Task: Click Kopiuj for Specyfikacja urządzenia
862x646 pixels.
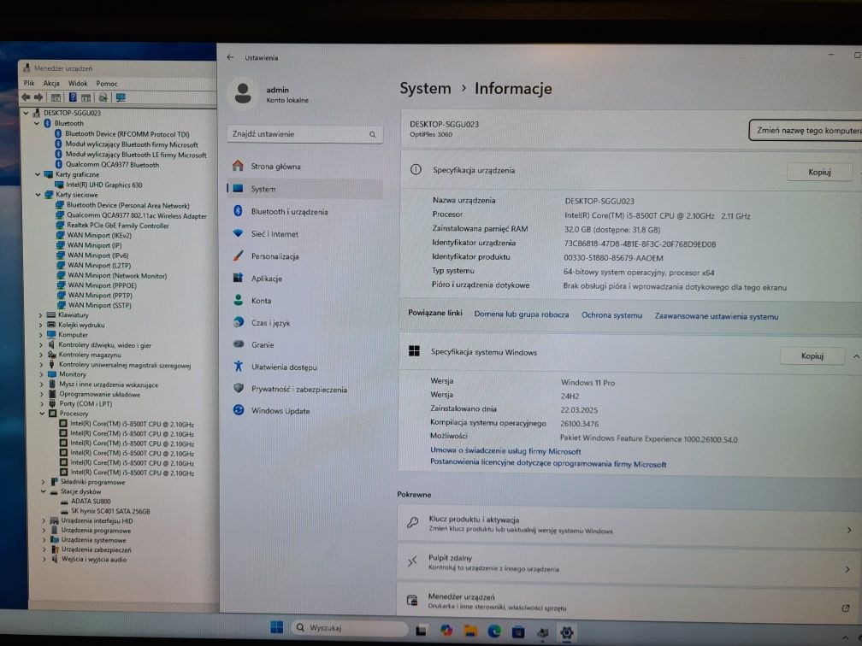Action: [819, 172]
